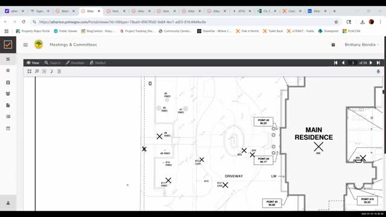
Task: Click the page number input box
Action: pos(353,63)
